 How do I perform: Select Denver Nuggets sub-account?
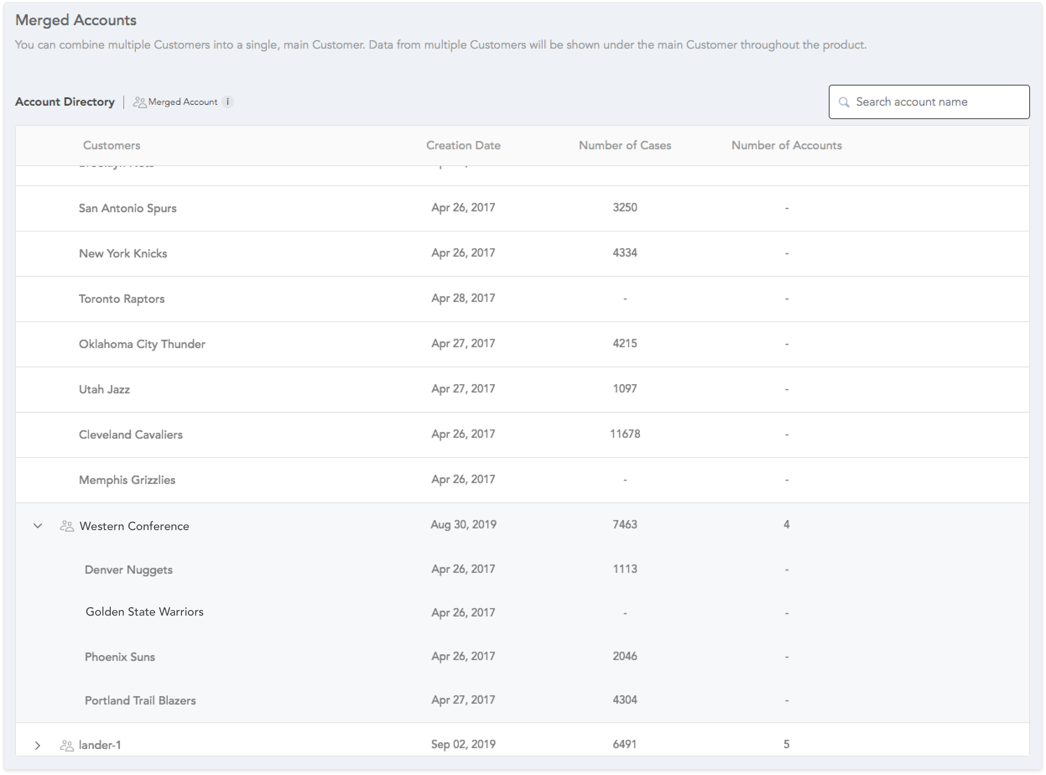click(x=128, y=570)
